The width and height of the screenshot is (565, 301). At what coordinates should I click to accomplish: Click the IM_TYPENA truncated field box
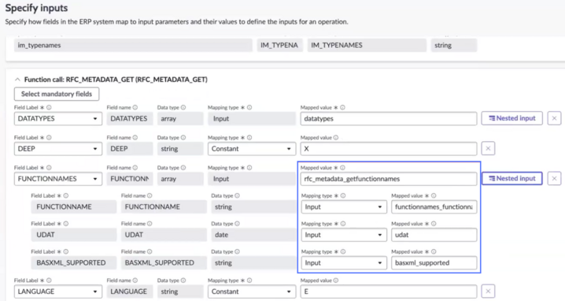(279, 45)
